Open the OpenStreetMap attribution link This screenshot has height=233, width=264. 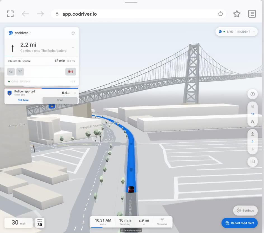click(x=131, y=230)
